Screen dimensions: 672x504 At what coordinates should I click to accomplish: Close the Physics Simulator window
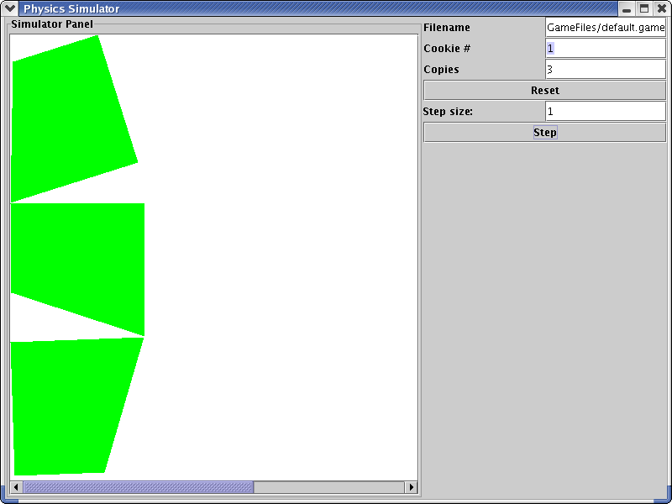point(662,8)
